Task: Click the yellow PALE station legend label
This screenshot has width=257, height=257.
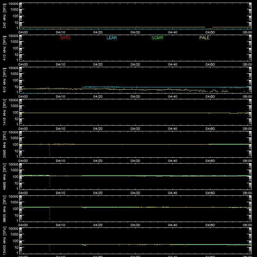Action: pyautogui.click(x=204, y=38)
